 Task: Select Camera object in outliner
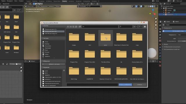click(x=169, y=10)
